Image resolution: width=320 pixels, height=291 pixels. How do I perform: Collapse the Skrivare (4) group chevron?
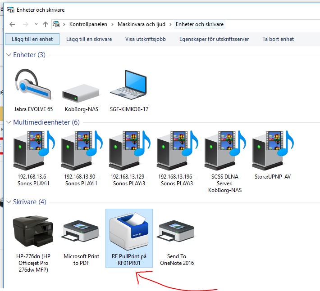9,202
